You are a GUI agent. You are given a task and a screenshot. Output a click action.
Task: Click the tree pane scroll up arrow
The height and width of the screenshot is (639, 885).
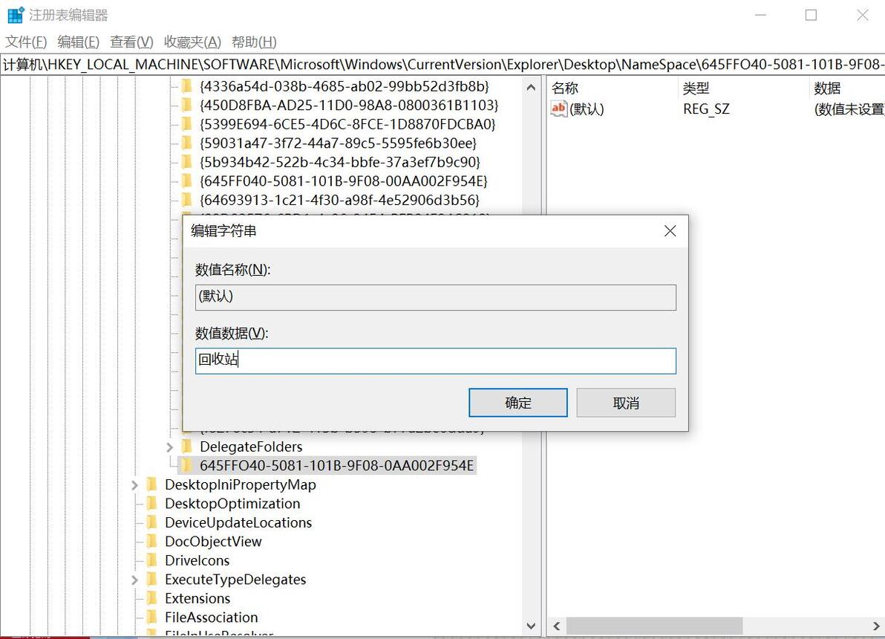[531, 88]
